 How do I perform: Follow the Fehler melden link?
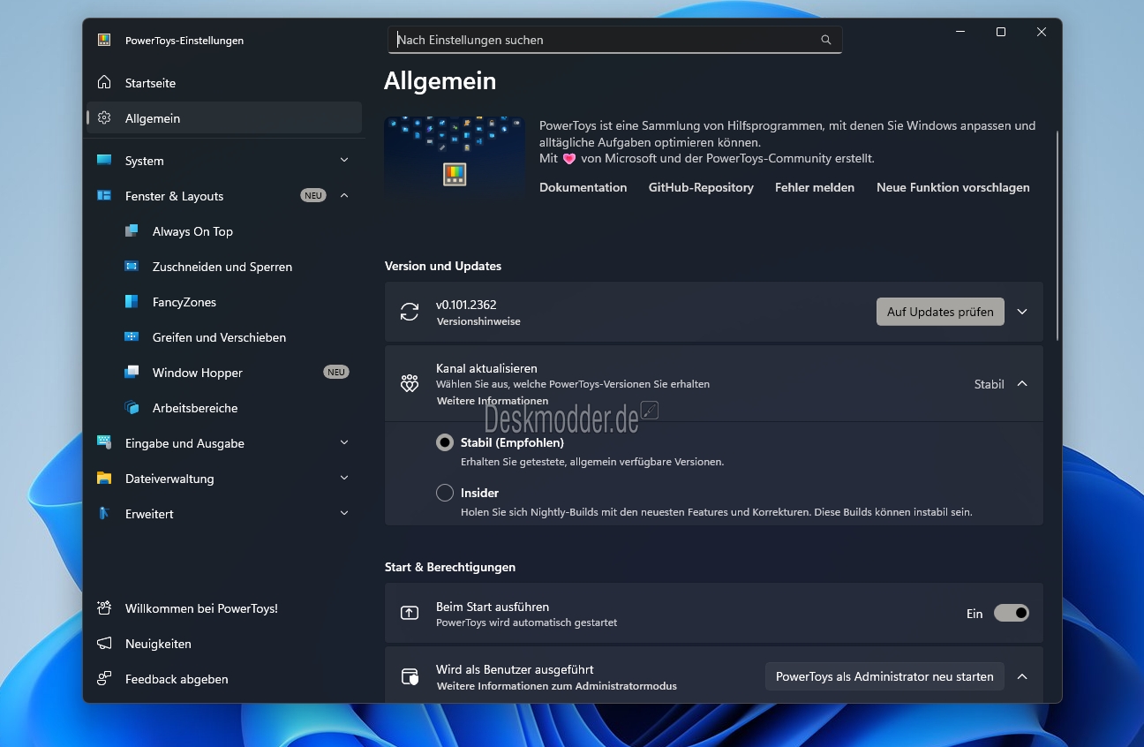point(815,187)
